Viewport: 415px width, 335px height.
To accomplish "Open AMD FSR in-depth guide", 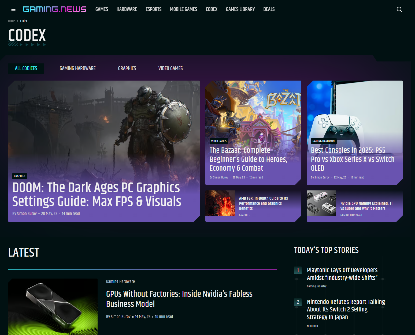I will click(264, 203).
